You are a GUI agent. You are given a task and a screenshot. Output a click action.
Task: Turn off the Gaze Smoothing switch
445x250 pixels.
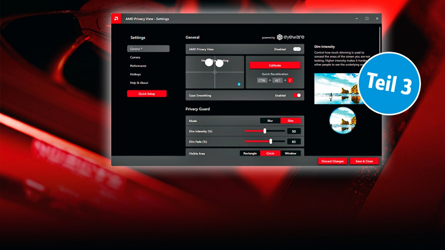click(297, 95)
